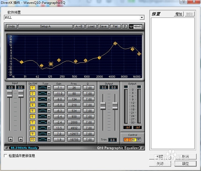The image size is (201, 171).
Task: Click the 关闭 button
Action: 160,164
